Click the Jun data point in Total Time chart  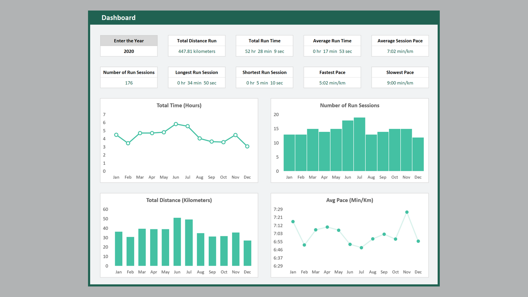point(176,124)
